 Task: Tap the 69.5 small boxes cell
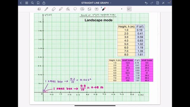[x=147, y=78]
